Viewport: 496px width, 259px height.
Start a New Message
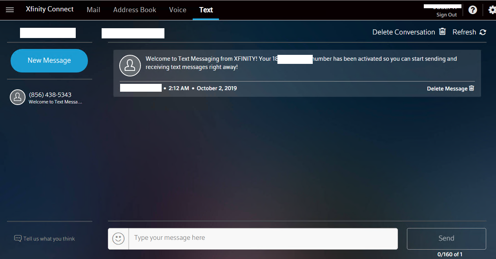[49, 61]
